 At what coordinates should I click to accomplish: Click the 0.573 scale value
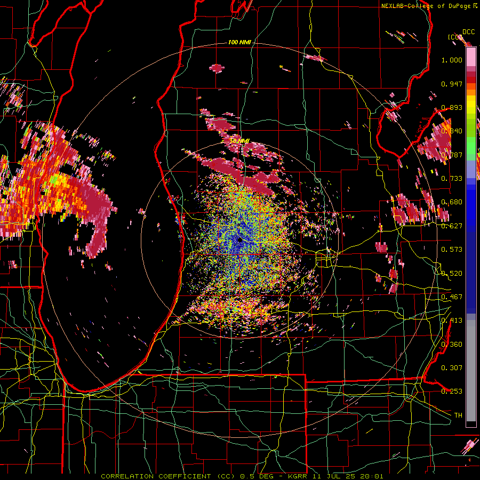pyautogui.click(x=452, y=250)
